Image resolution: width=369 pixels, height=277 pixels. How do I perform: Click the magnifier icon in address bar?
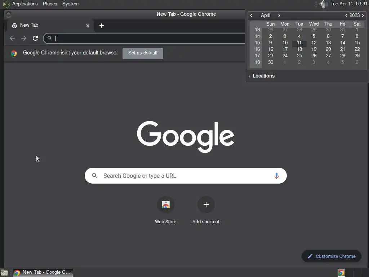click(x=49, y=38)
